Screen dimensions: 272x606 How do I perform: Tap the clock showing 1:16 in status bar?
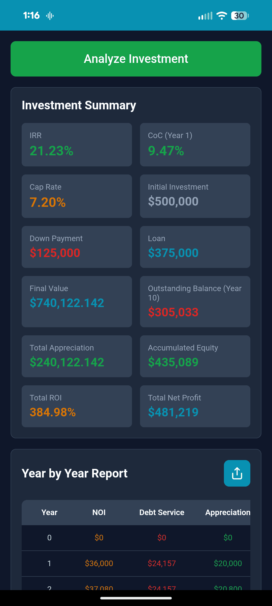coord(32,15)
